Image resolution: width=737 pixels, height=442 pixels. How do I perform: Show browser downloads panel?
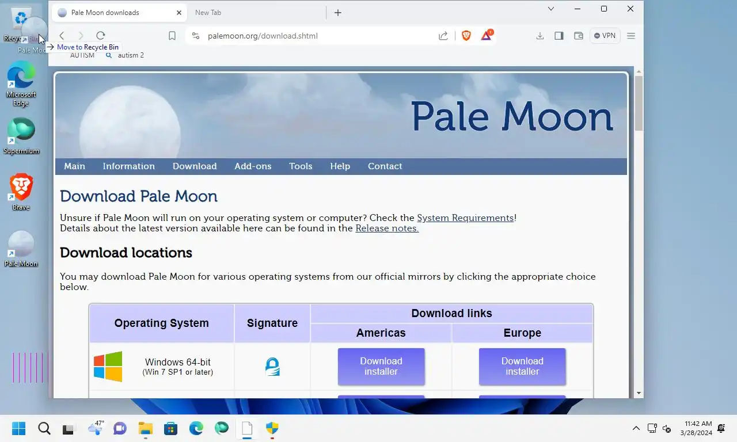tap(540, 36)
